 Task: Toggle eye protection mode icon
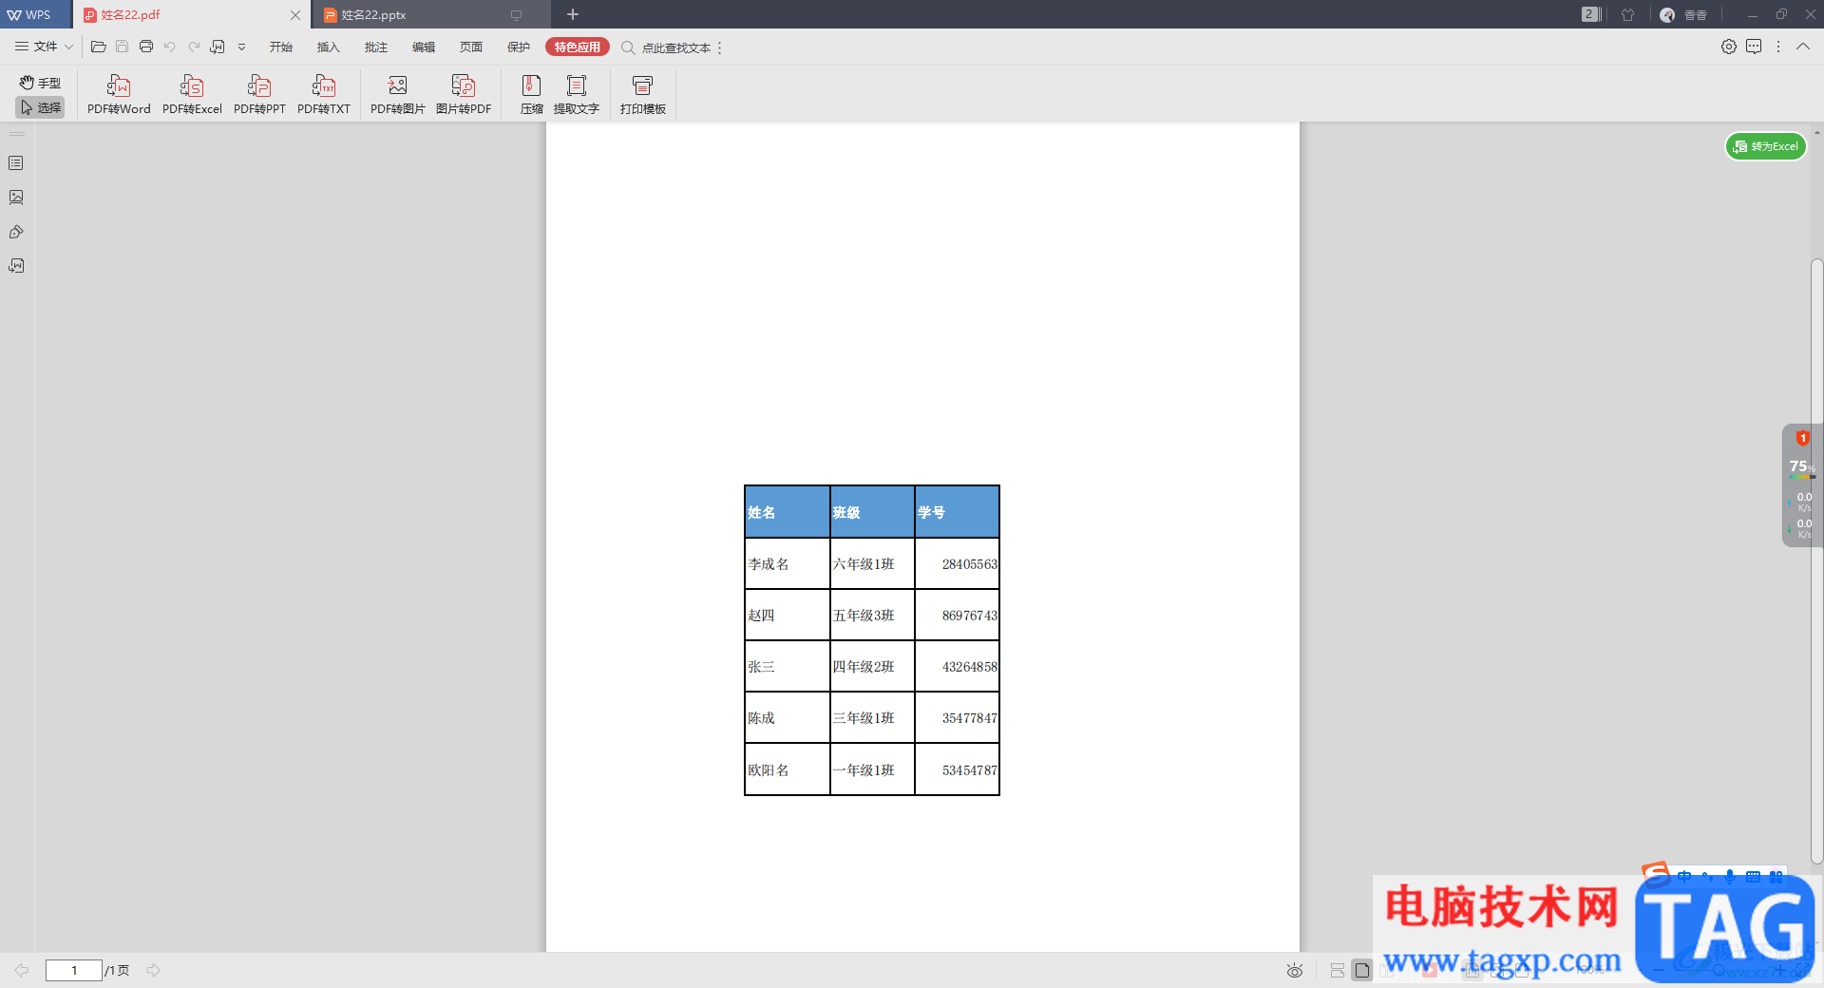(1295, 970)
